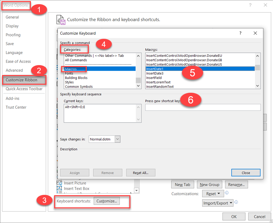This screenshot has height=223, width=273.
Task: Select macro ending in DonateUS
Action: point(200,64)
